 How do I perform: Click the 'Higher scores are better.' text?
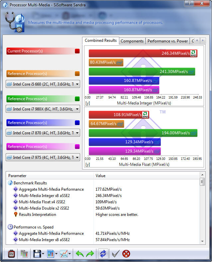[117, 215]
